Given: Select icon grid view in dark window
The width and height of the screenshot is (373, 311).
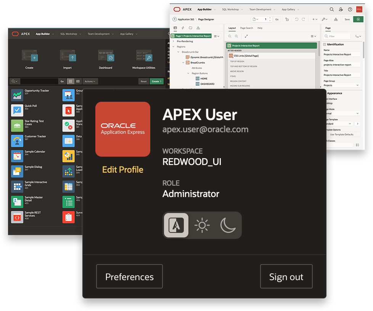Looking at the screenshot, I should click(71, 81).
